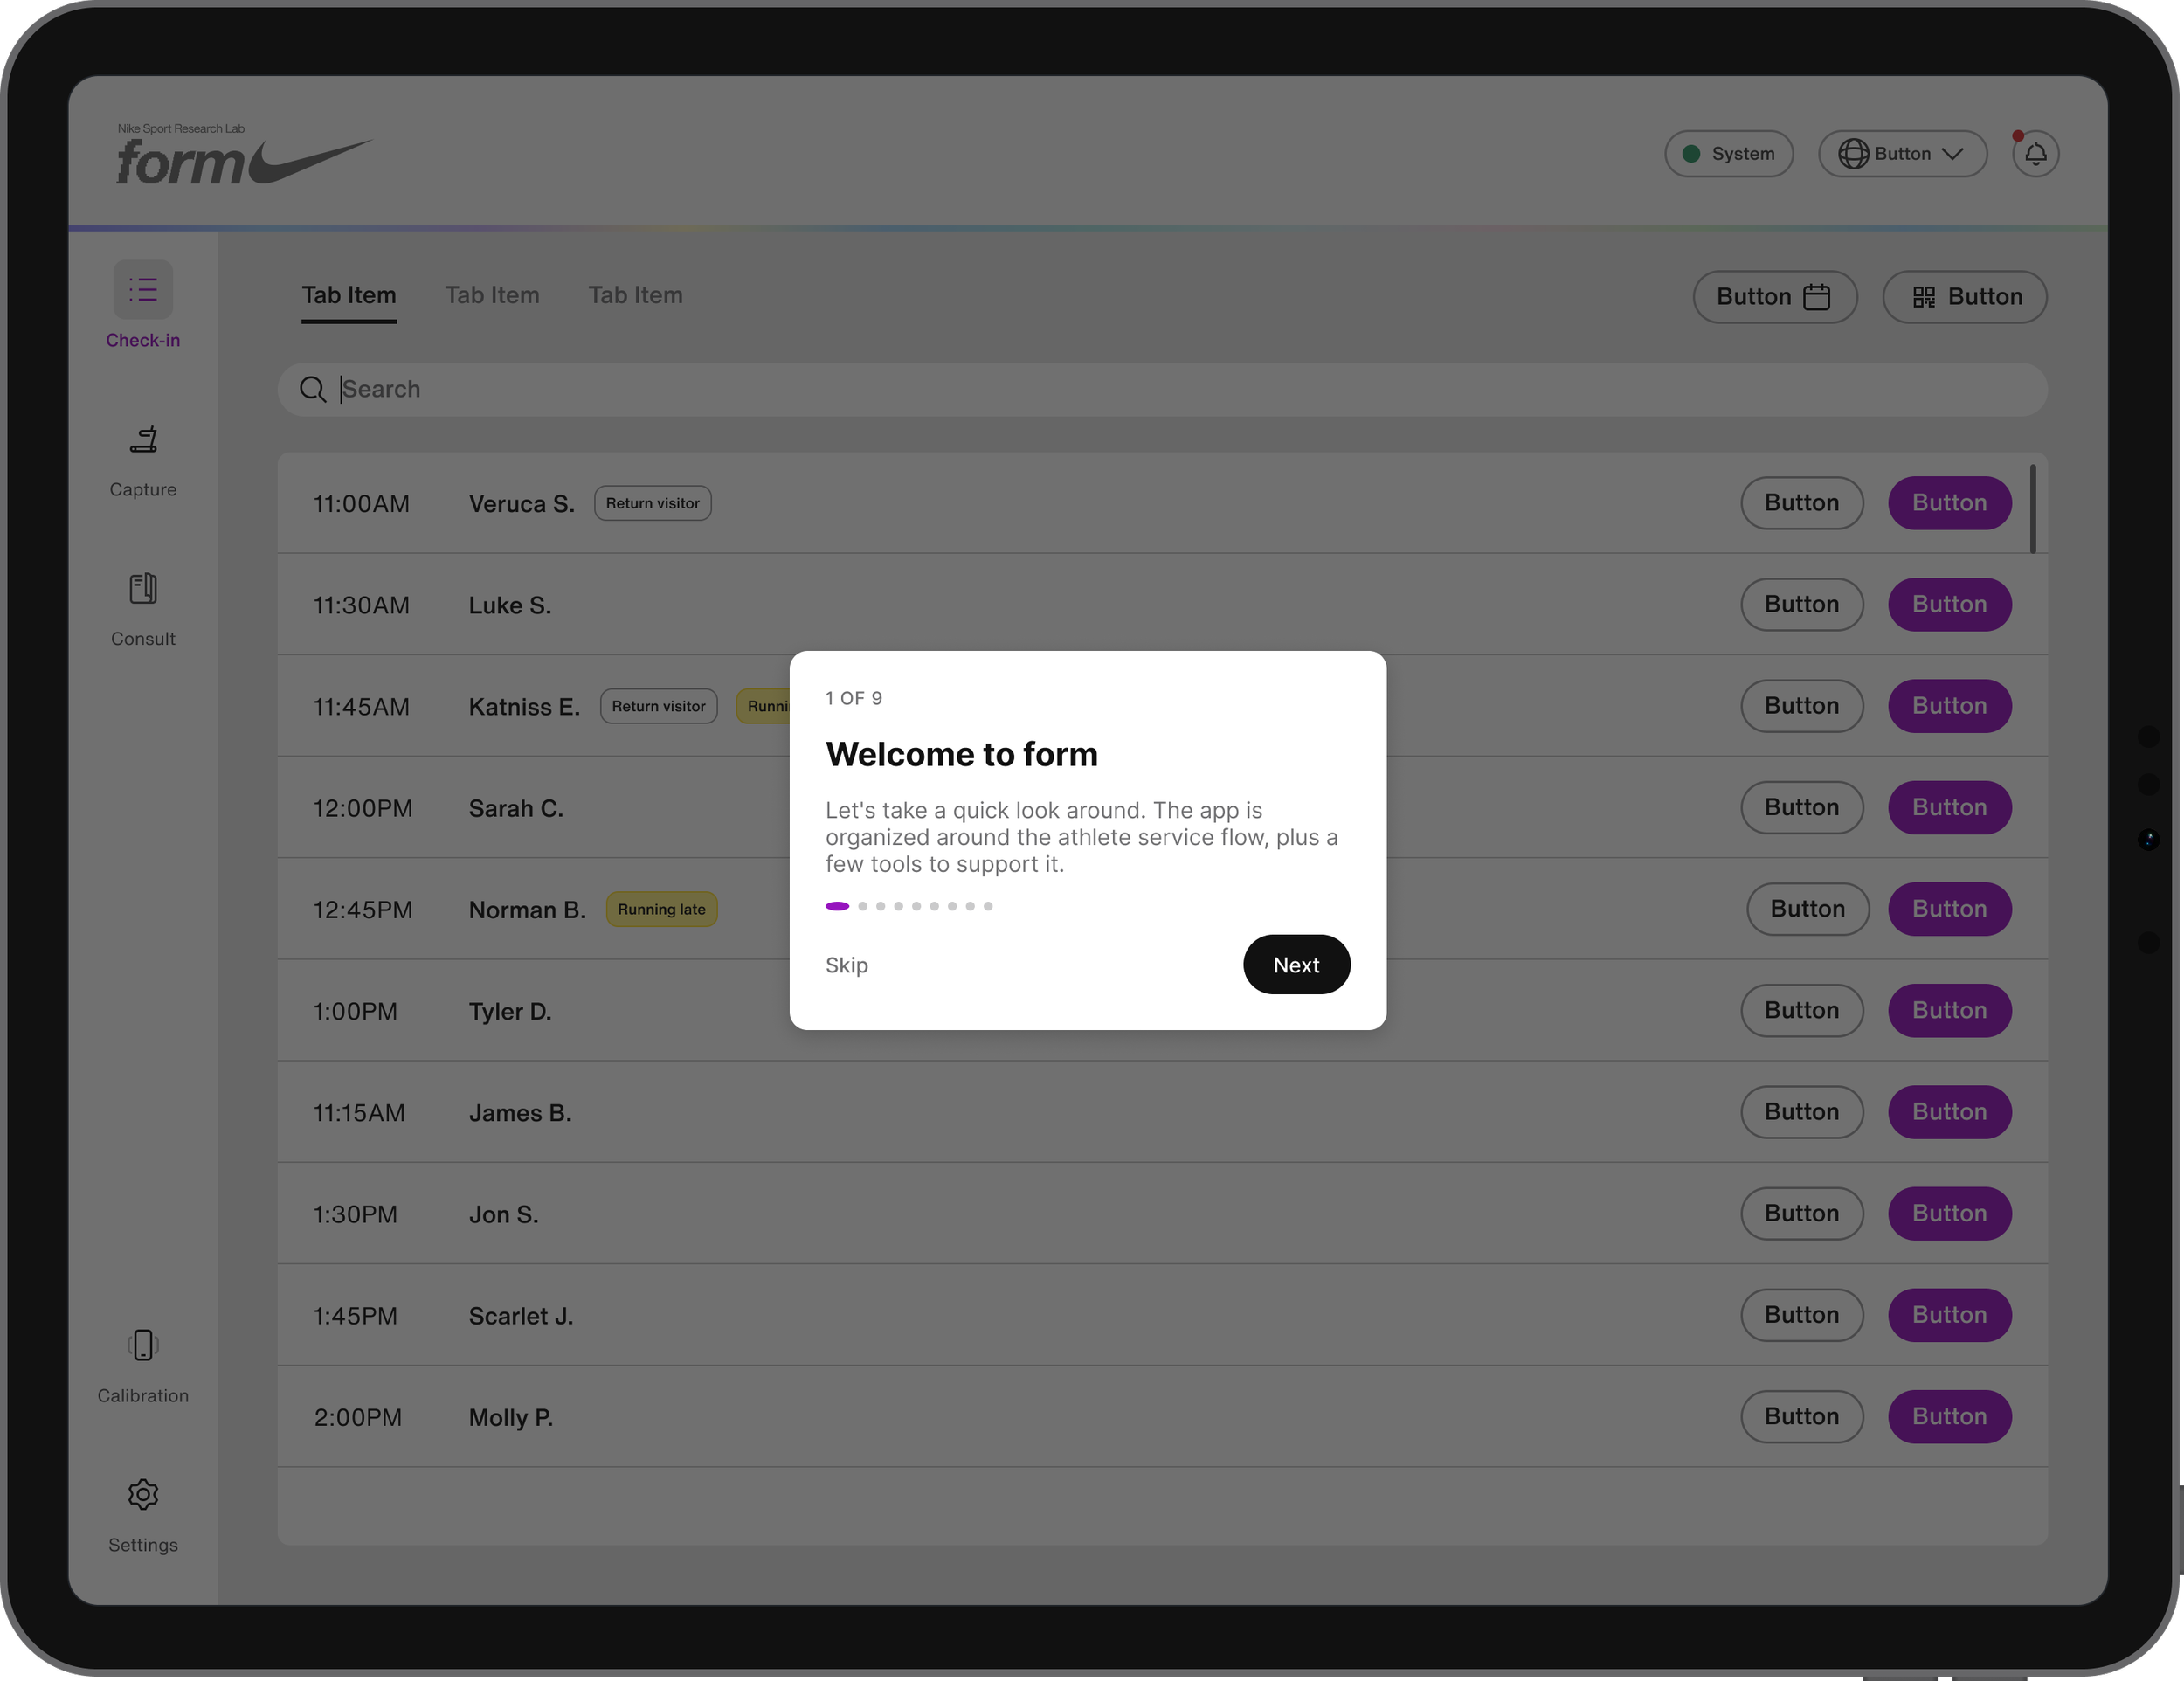Click the appointment list scrollbar
This screenshot has width=2184, height=1681.
pos(2033,508)
